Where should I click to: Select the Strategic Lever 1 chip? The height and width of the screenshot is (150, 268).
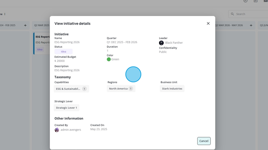pos(66,108)
